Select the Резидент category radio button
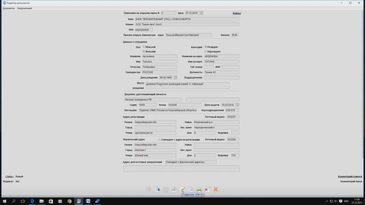This screenshot has width=365, height=205. point(205,47)
